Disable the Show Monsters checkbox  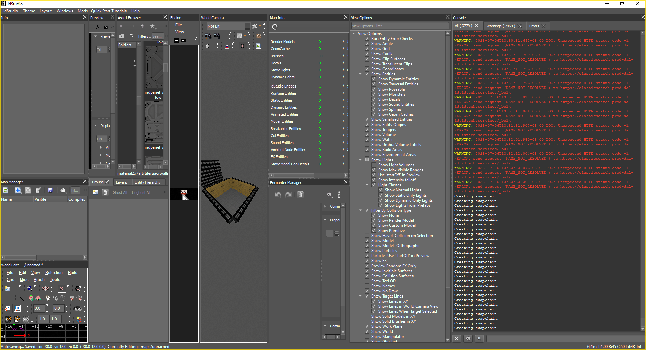(374, 94)
